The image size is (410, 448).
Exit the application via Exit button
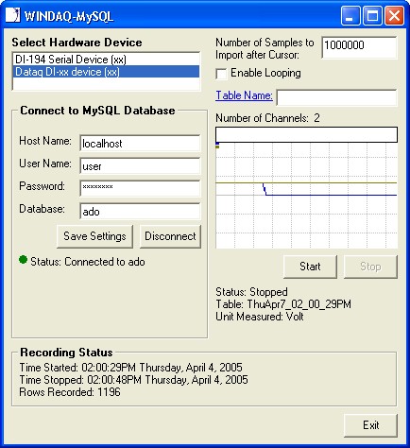click(370, 425)
